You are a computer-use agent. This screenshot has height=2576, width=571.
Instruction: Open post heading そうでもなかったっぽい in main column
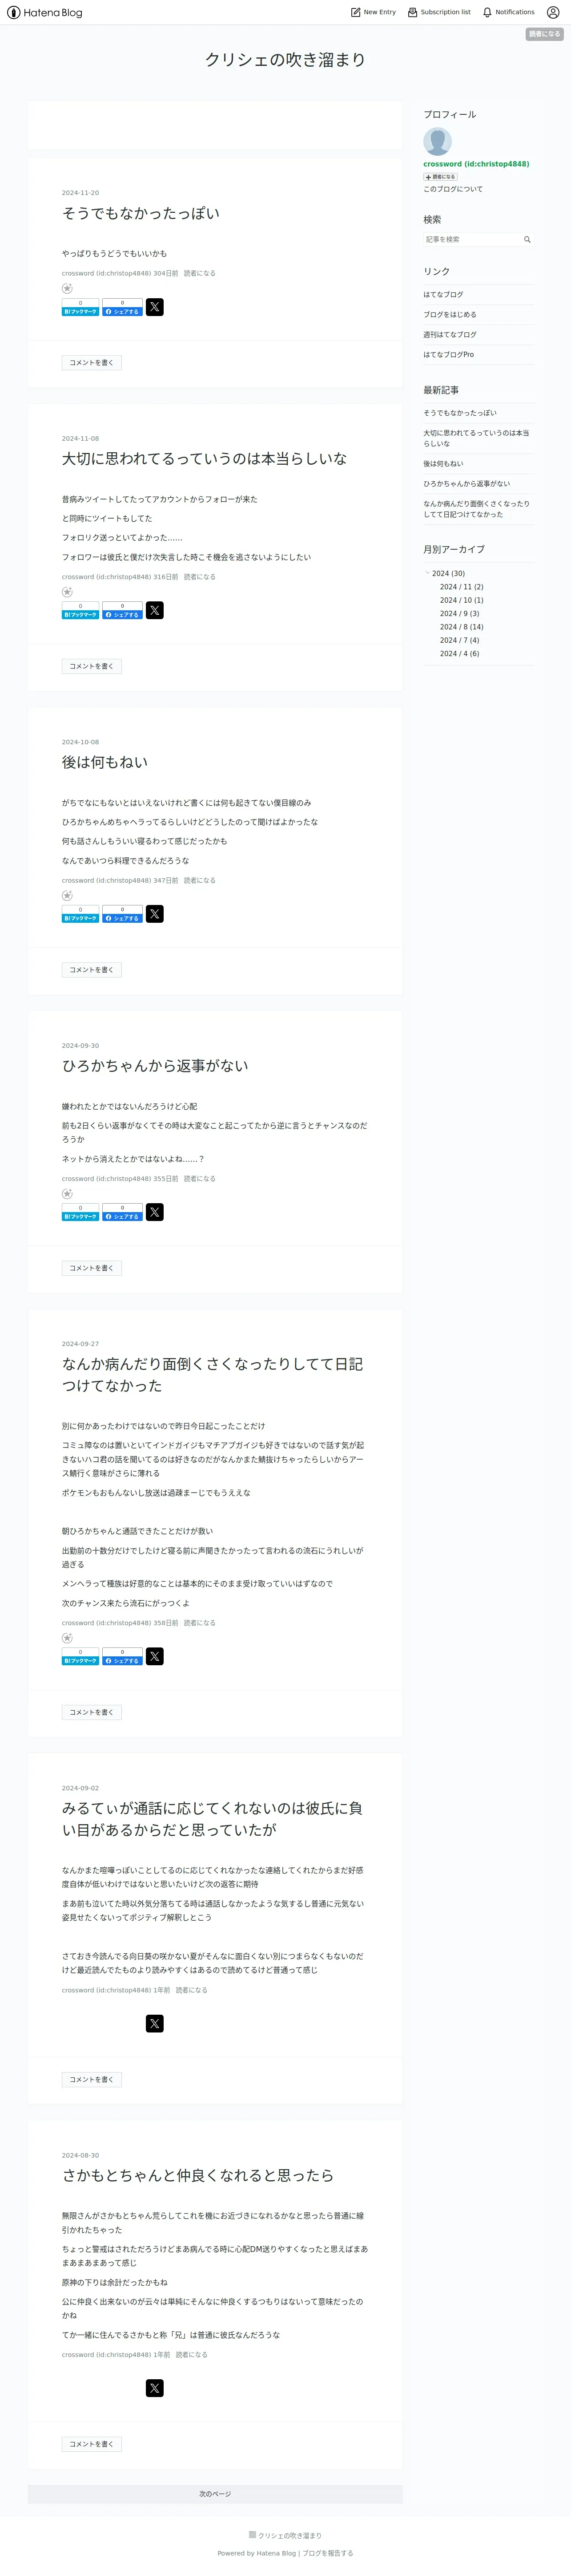pos(141,213)
